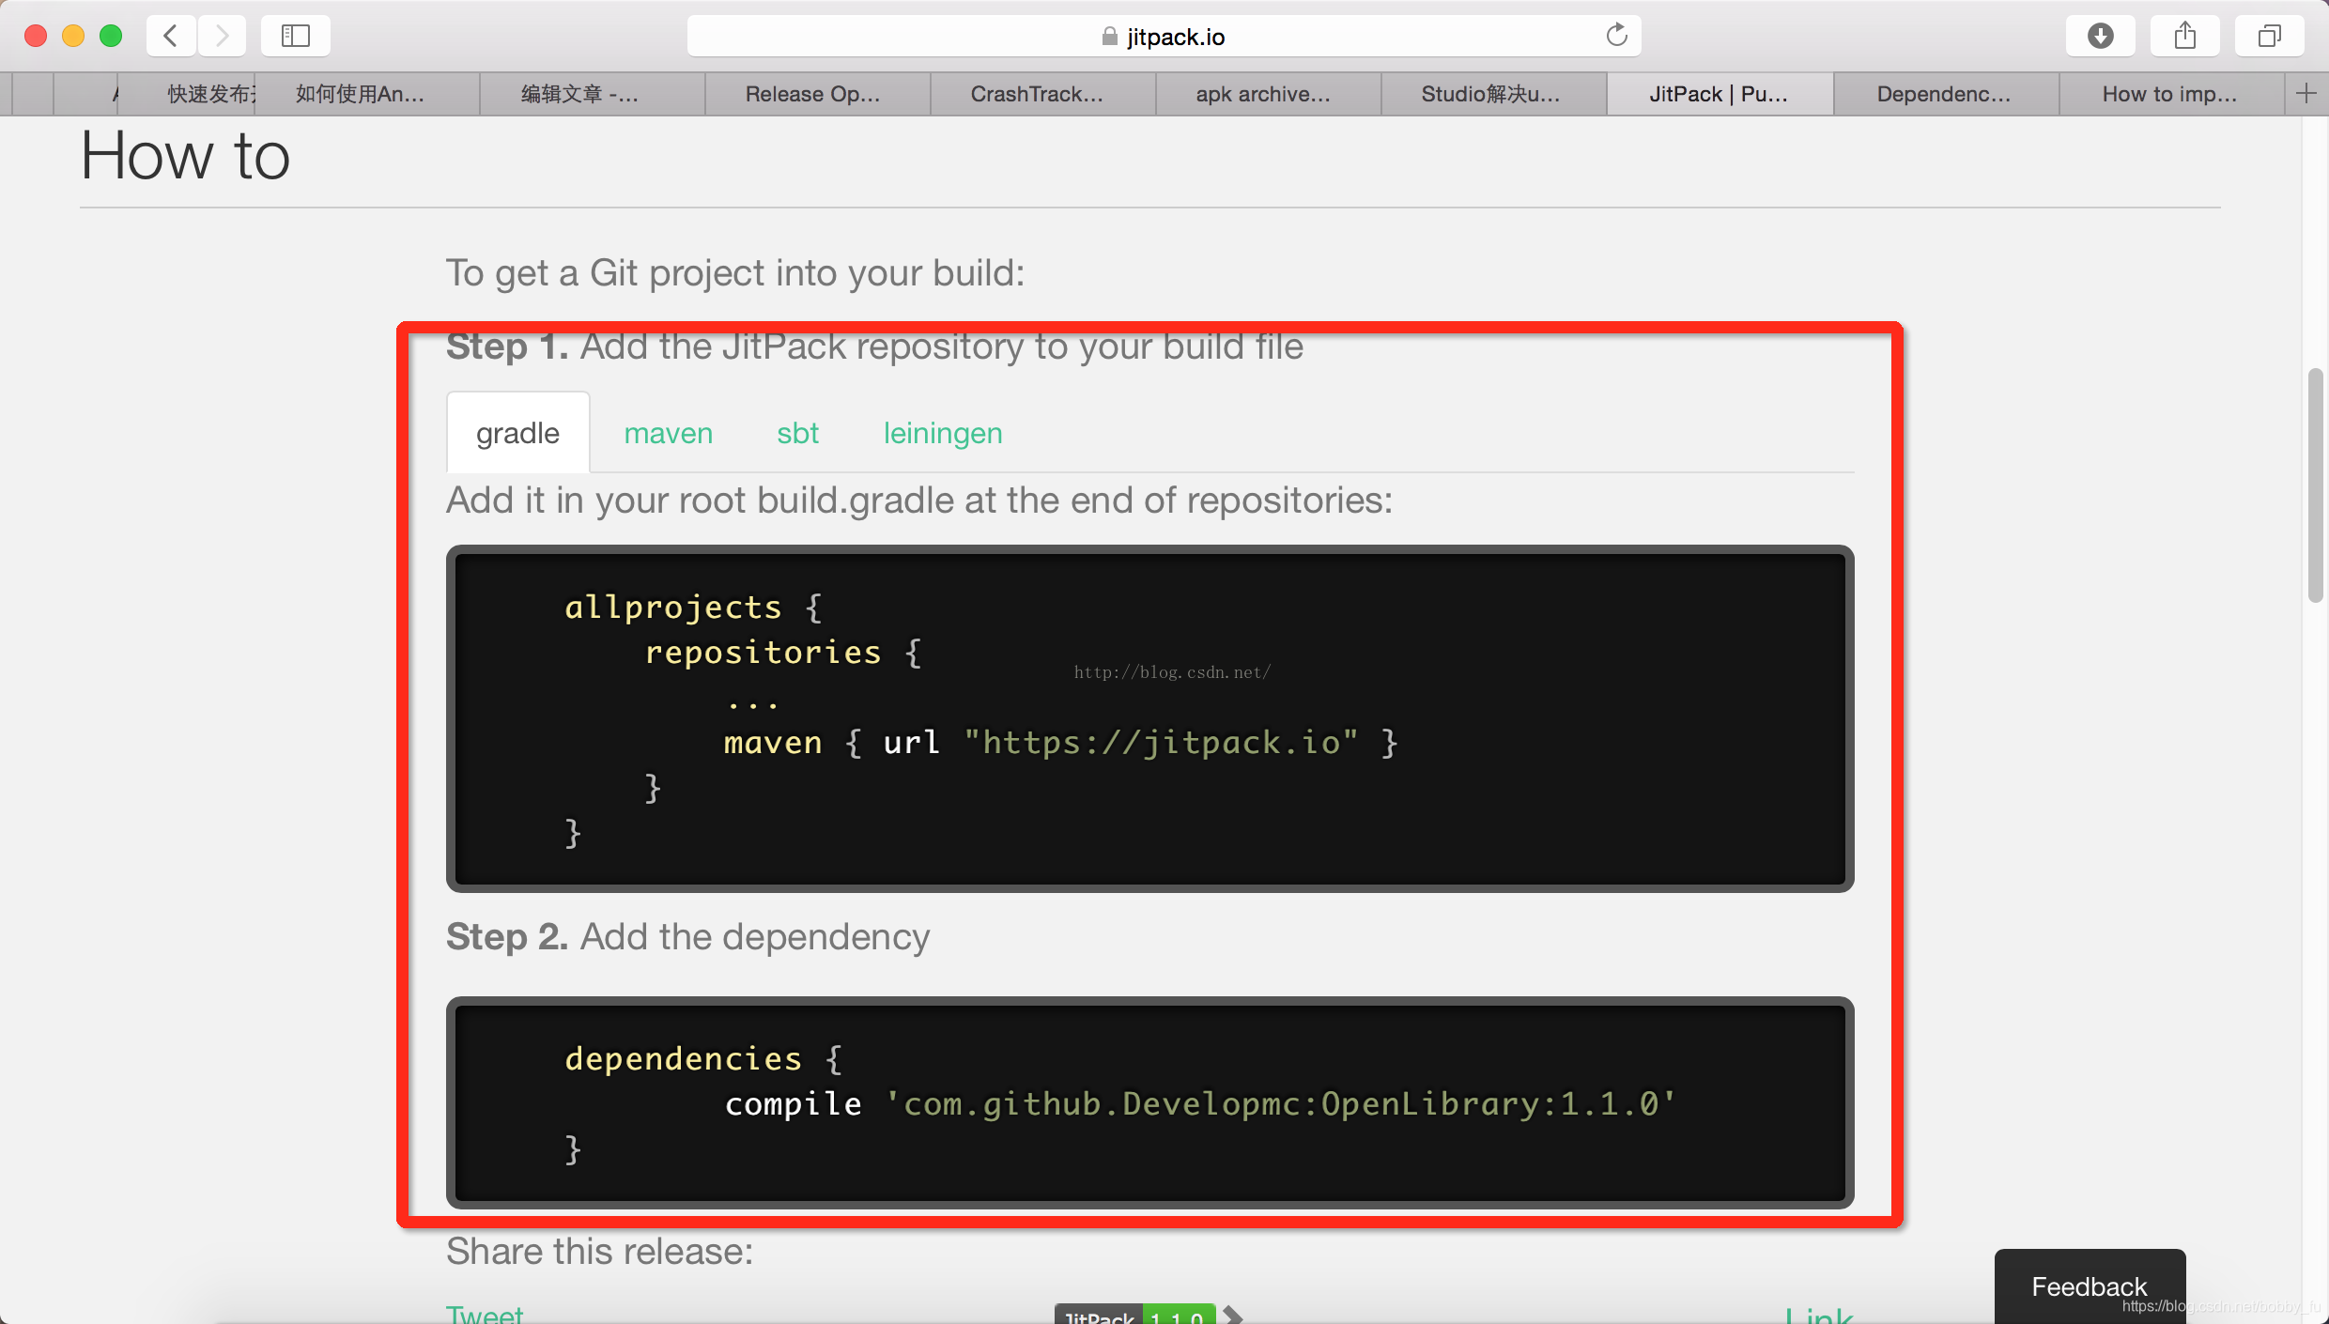Select the leiningen build tab

tap(943, 433)
